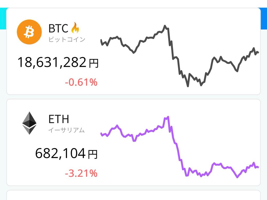The image size is (267, 200).
Task: Tap the peak of the BTC chart line
Action: [x=165, y=26]
